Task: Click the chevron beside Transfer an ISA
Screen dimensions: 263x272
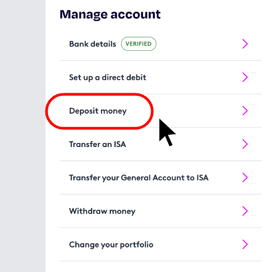Action: [245, 144]
